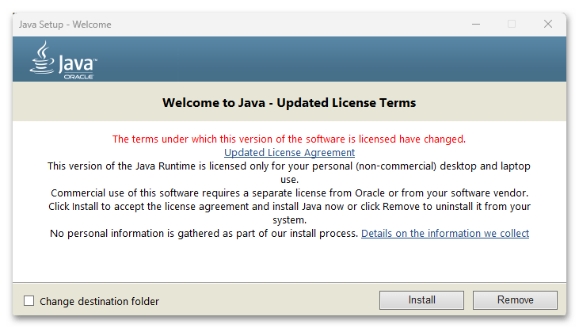This screenshot has width=579, height=328.
Task: Enable the Change destination folder checkbox
Action: (x=29, y=301)
